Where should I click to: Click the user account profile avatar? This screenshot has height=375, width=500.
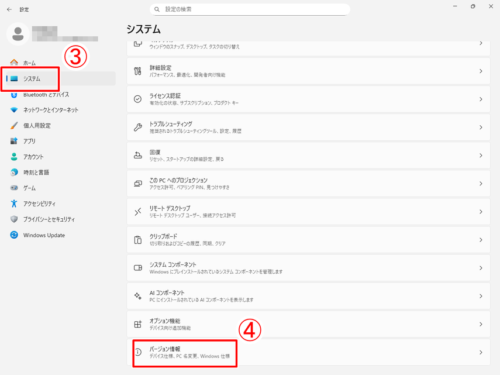pos(18,33)
